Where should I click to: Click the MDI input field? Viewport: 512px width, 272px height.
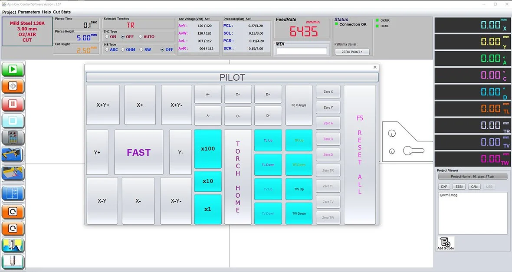click(x=302, y=51)
